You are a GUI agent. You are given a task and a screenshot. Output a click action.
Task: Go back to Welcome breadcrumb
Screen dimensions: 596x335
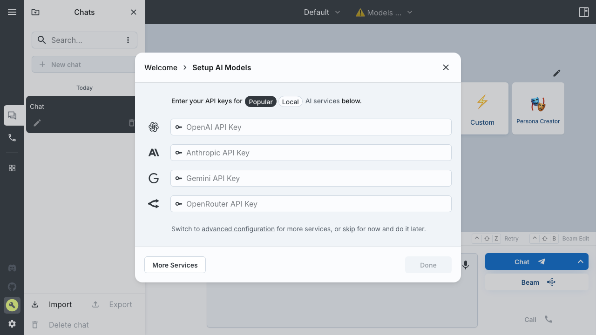161,67
